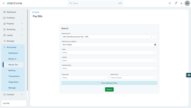Open the Vendor Type dropdown

point(134,78)
